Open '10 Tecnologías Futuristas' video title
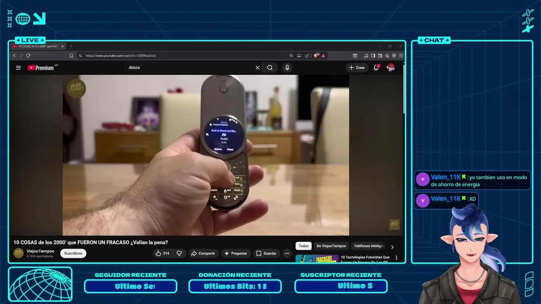This screenshot has width=541, height=304. 365,259
